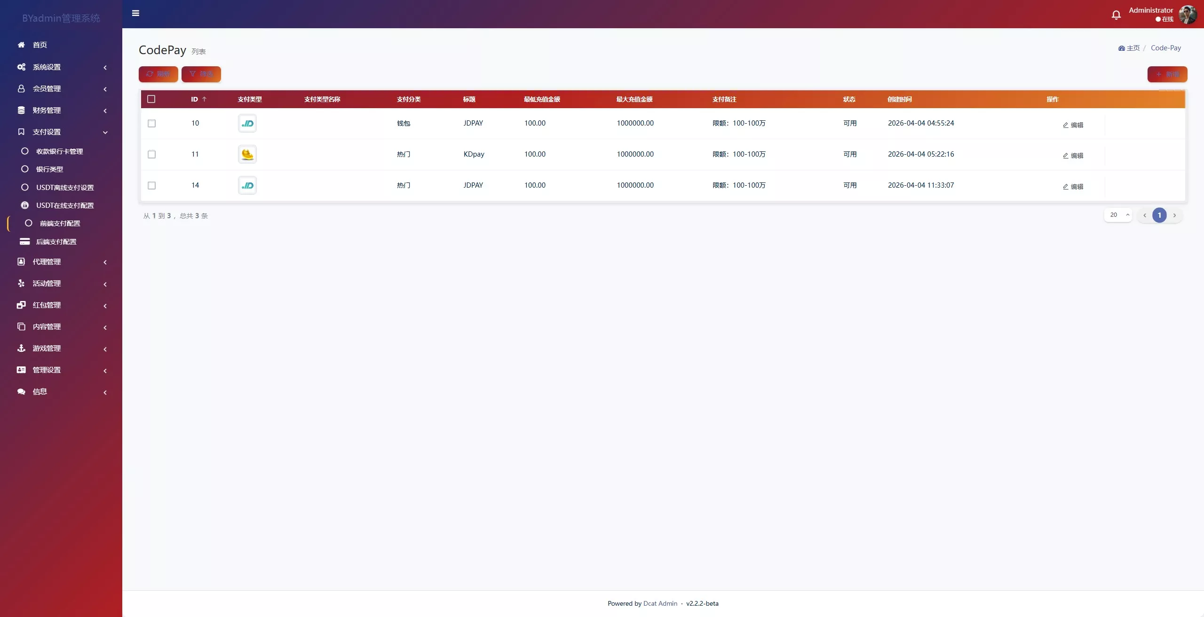Open USDT离线支付设置 in the sidebar

click(x=65, y=187)
